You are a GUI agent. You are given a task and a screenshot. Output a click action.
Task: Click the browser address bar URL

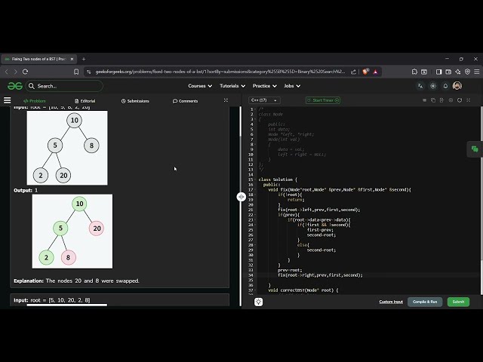click(220, 72)
